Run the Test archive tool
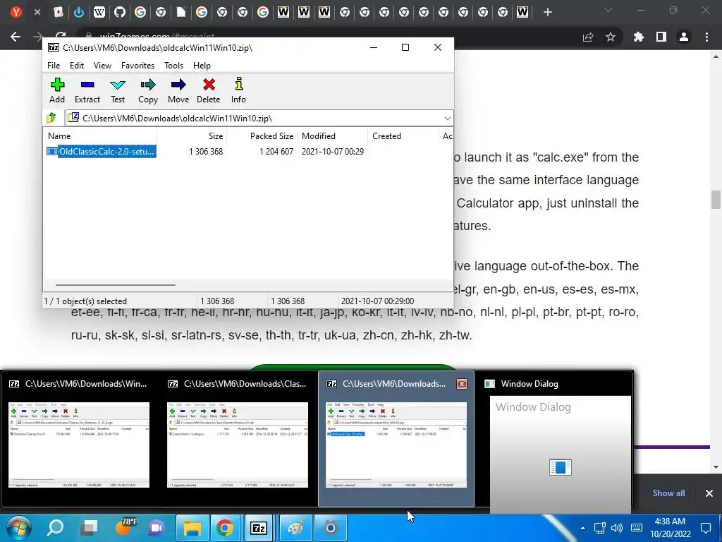Viewport: 722px width, 542px height. (x=118, y=90)
